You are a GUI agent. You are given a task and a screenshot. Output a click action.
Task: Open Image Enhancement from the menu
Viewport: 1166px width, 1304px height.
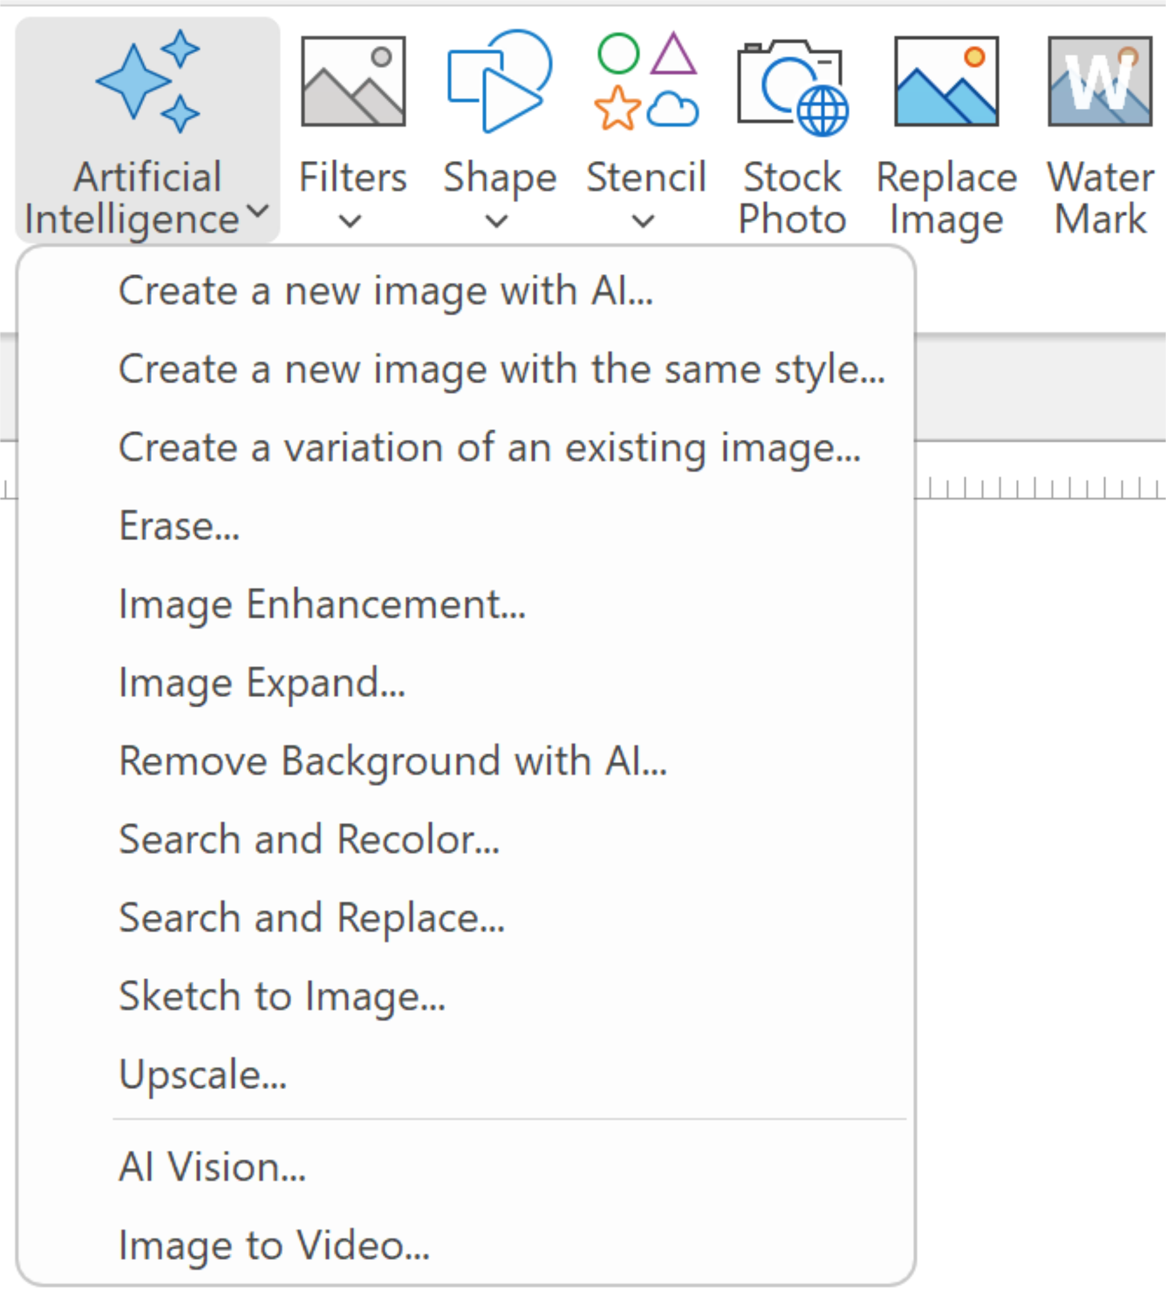pyautogui.click(x=322, y=604)
